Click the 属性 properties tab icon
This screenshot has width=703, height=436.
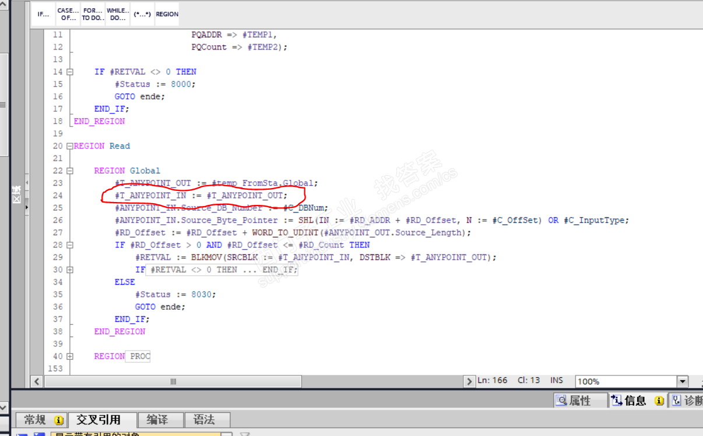click(561, 400)
